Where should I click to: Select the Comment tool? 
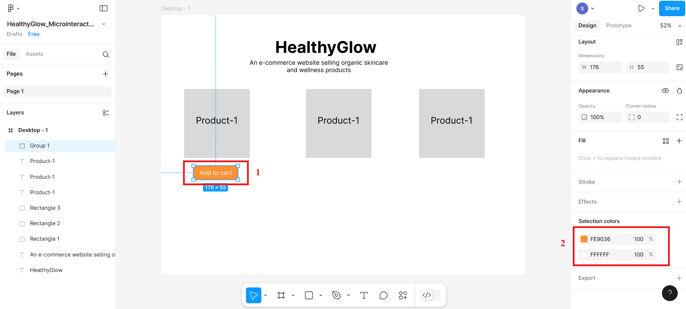pyautogui.click(x=384, y=295)
